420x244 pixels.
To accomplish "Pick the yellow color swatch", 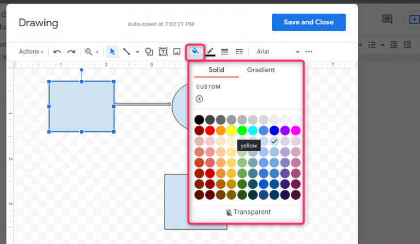I will click(x=231, y=130).
